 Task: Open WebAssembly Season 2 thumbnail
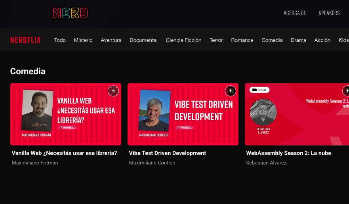pyautogui.click(x=297, y=114)
